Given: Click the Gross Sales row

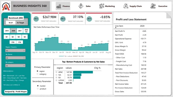Looking at the screenshot, I should 131,91.
